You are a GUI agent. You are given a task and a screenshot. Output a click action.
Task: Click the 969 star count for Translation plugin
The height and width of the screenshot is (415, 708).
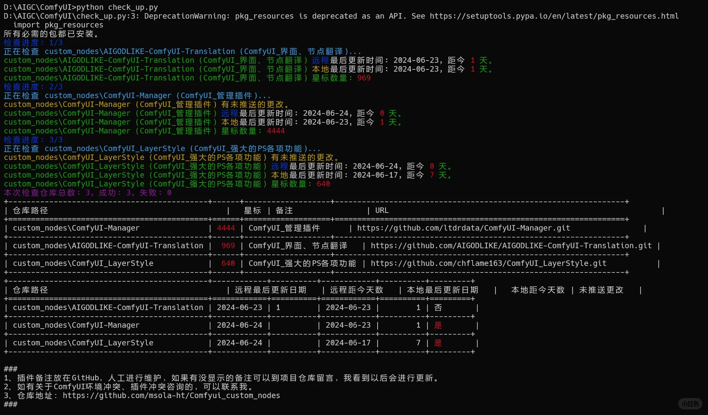coord(227,246)
